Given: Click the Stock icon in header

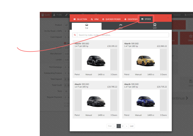Looking at the screenshot, I should 142,19.
